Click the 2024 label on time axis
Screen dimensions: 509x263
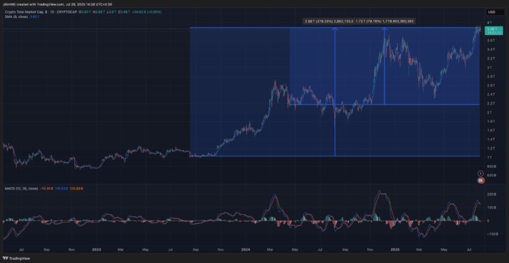245,249
